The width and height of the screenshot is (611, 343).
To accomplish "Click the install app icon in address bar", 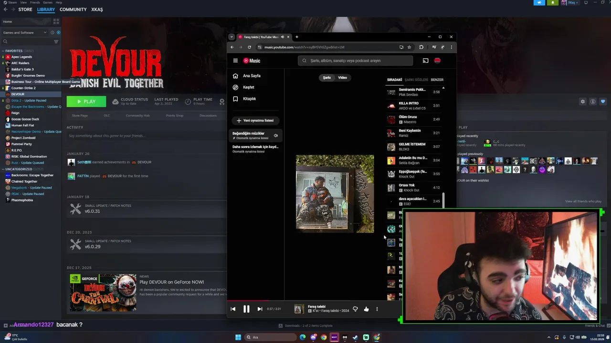I will click(401, 47).
